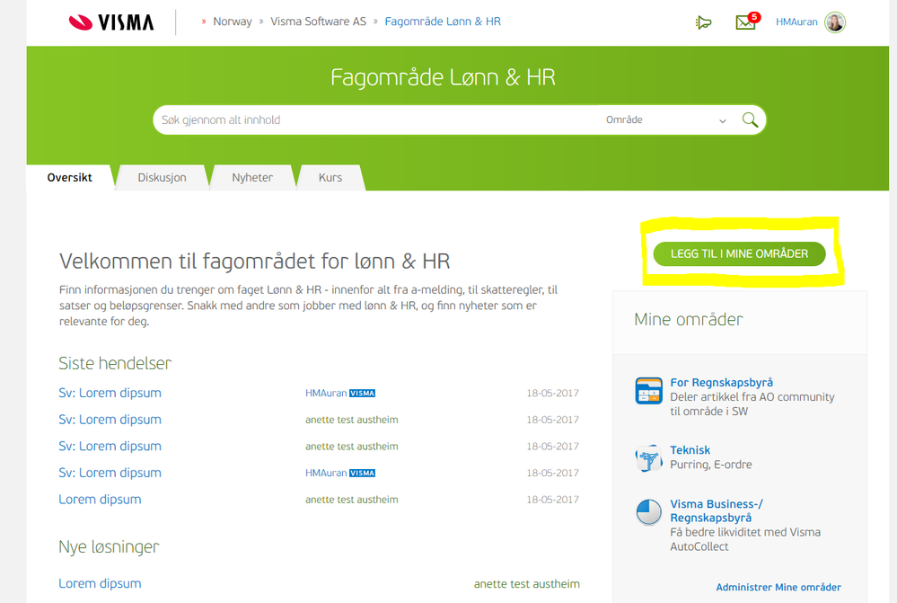Click 'Administrer Mine områder' link
This screenshot has height=603, width=897.
(x=778, y=587)
